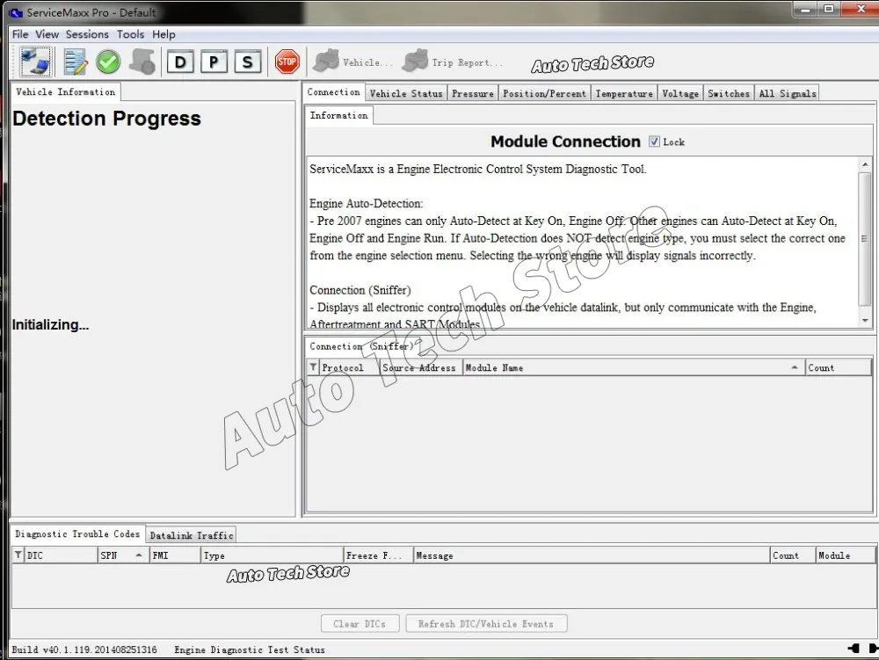Click the right arrow in status bar
Screen dimensions: 879x660
(x=873, y=649)
